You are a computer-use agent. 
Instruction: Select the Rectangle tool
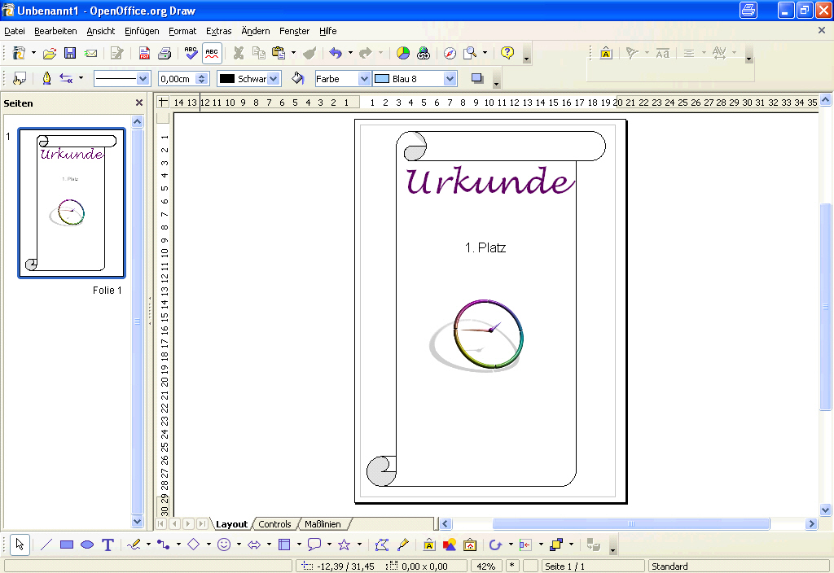pos(67,545)
